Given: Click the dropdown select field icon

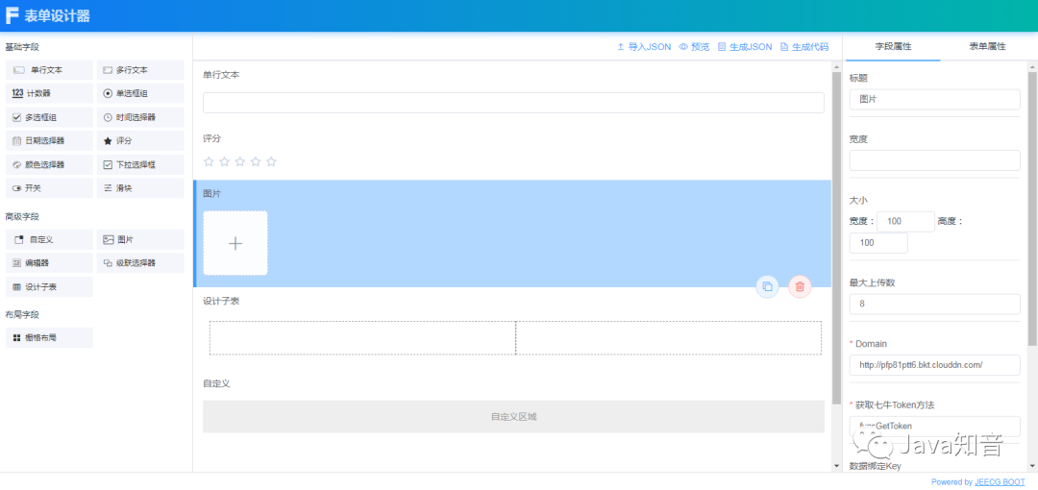Looking at the screenshot, I should click(x=108, y=164).
